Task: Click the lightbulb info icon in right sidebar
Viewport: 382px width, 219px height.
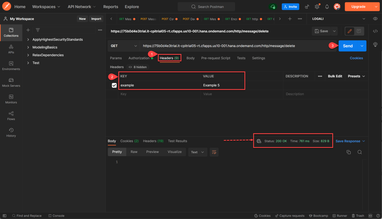Action: (375, 44)
